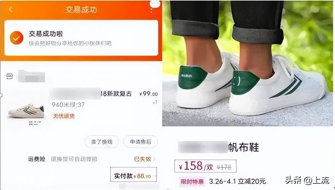The width and height of the screenshot is (335, 190).
Task: Tap the 限时特惠 promotion badge
Action: 192,182
